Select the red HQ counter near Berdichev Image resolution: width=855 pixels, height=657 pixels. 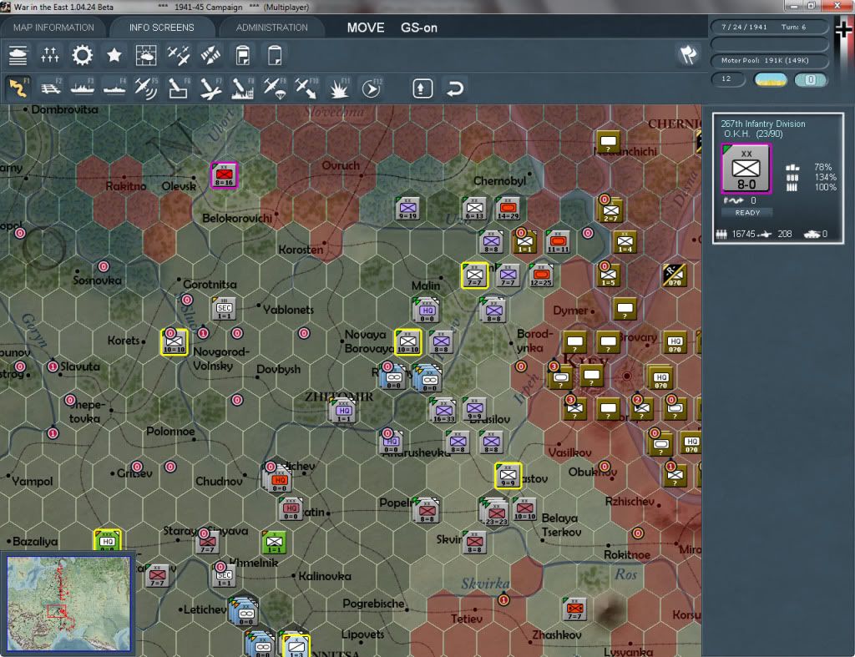(279, 479)
